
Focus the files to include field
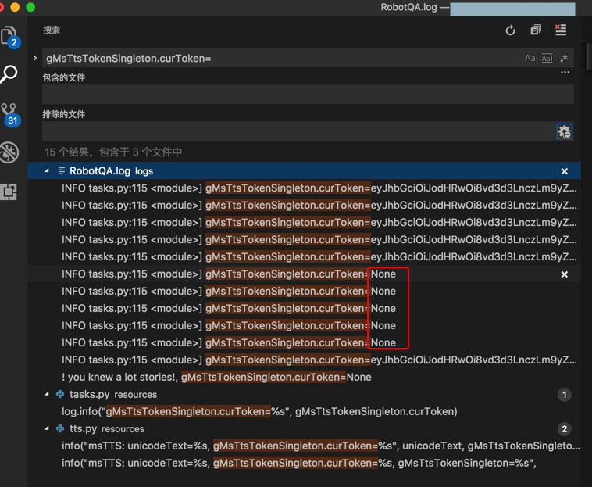(308, 95)
